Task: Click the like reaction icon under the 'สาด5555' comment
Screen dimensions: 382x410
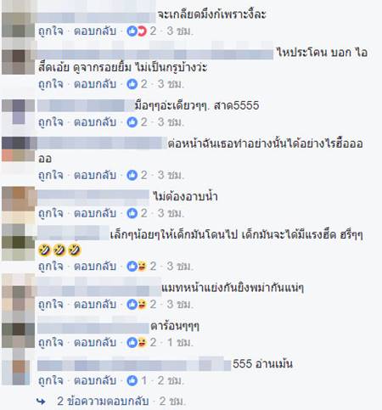Action: (x=132, y=122)
